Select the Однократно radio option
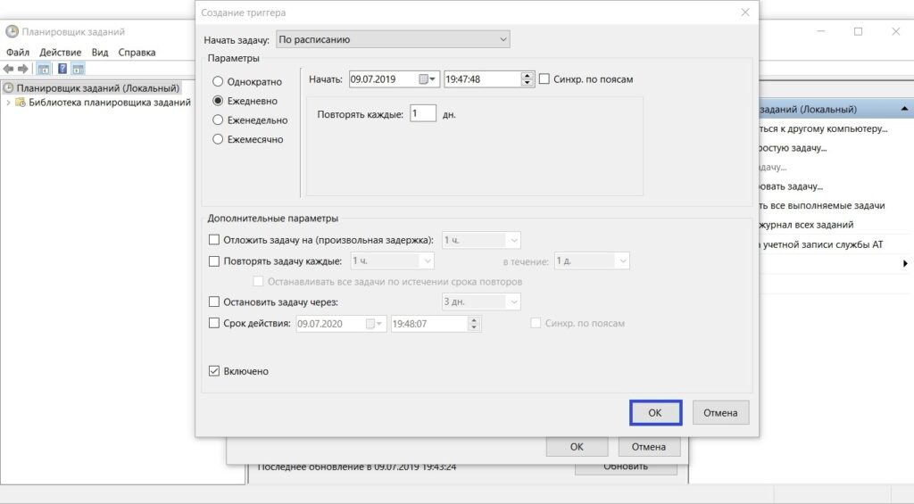This screenshot has width=914, height=504. 218,81
